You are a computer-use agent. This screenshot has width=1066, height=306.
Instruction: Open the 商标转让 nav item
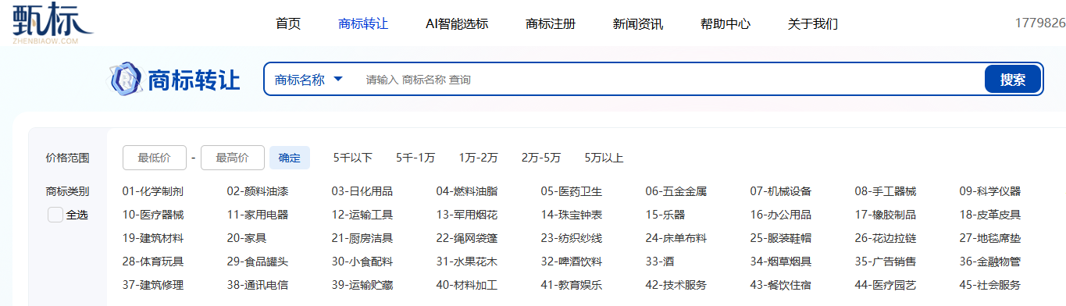pos(363,23)
